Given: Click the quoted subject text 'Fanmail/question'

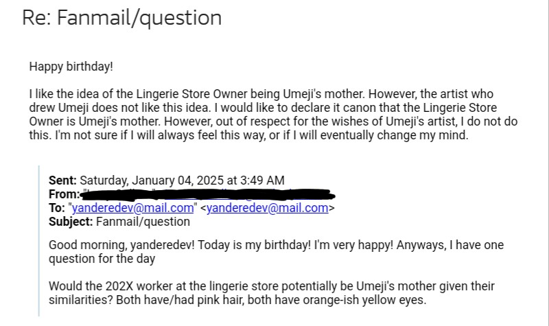Looking at the screenshot, I should [x=143, y=222].
